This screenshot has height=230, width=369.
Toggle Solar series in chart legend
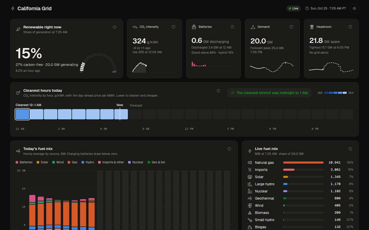[x=42, y=162]
